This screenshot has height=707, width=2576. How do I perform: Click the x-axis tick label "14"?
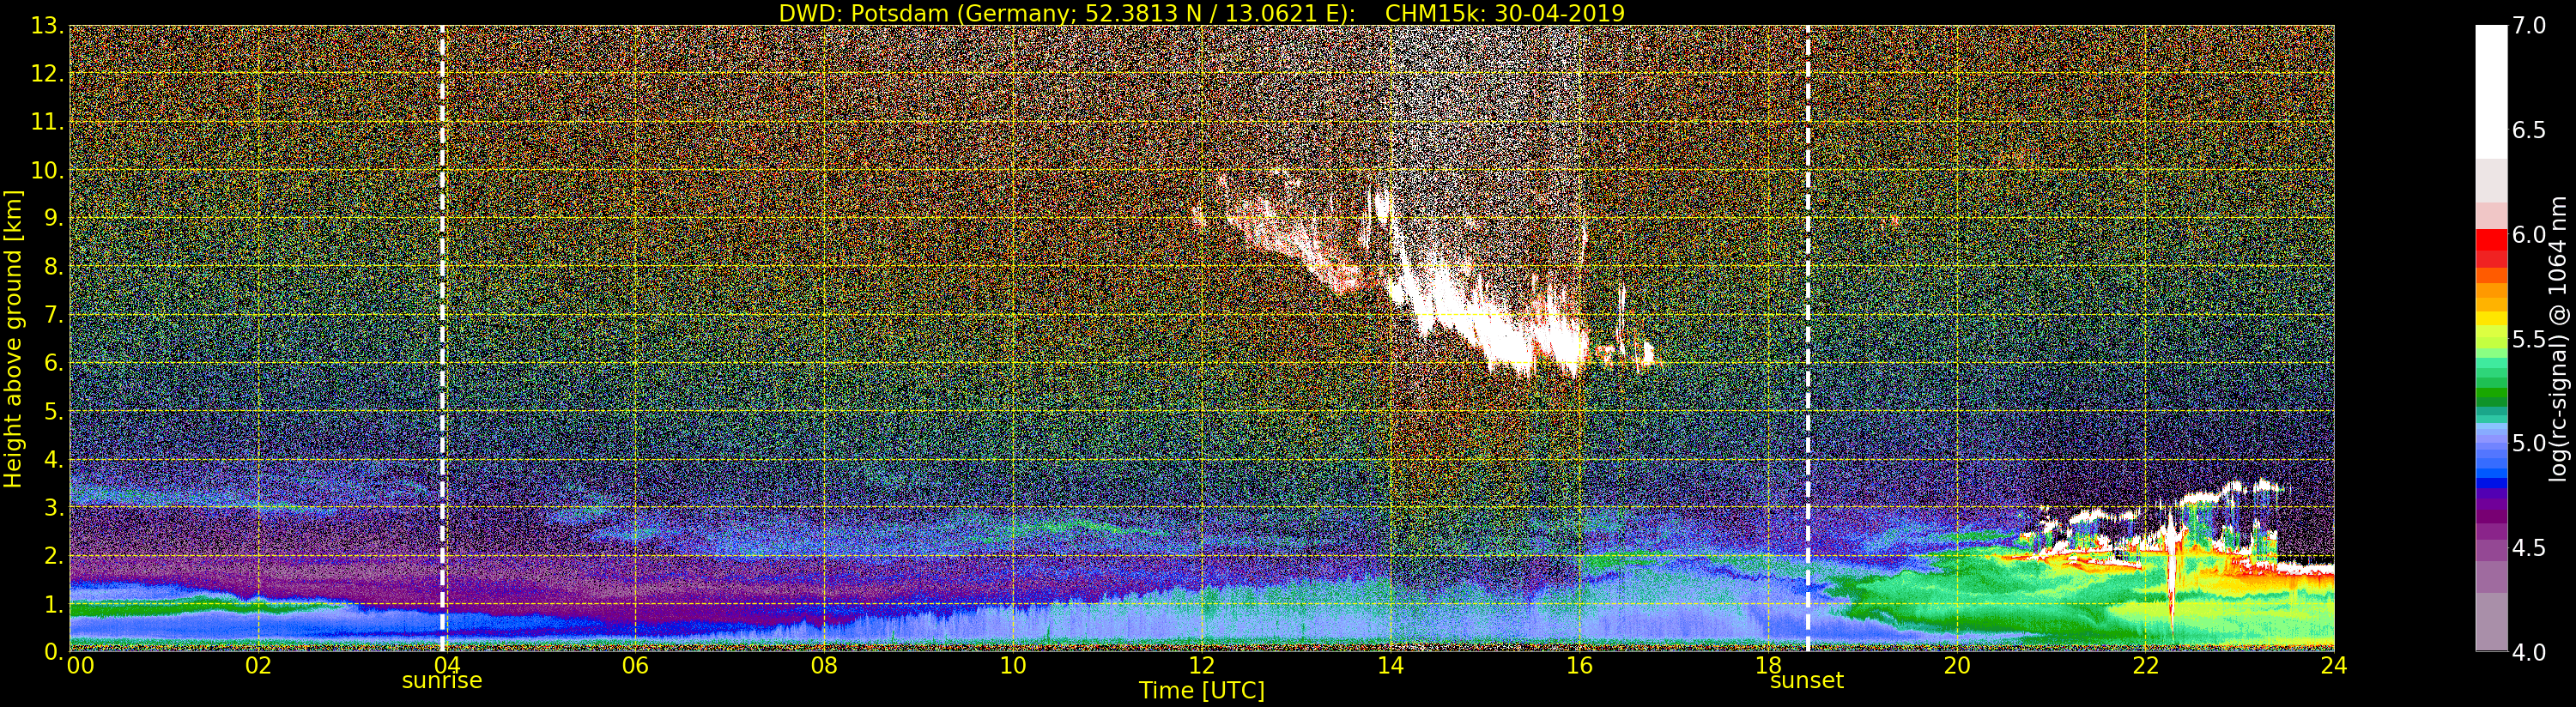click(x=1390, y=666)
